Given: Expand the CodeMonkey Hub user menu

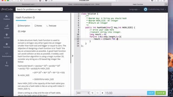Looking at the screenshot, I should point(157,9).
